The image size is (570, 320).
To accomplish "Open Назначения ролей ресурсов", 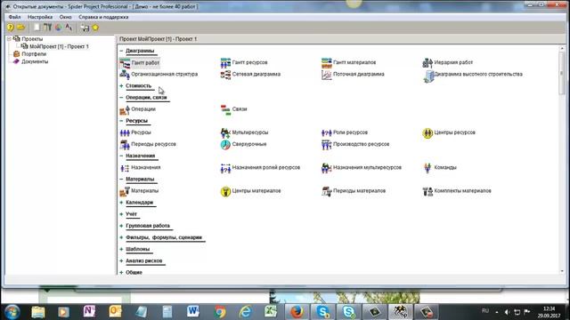I will click(x=260, y=168).
